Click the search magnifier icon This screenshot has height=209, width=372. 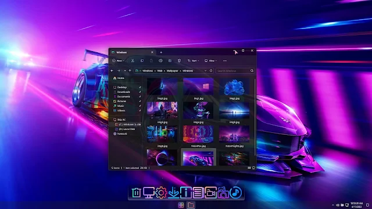(252, 71)
